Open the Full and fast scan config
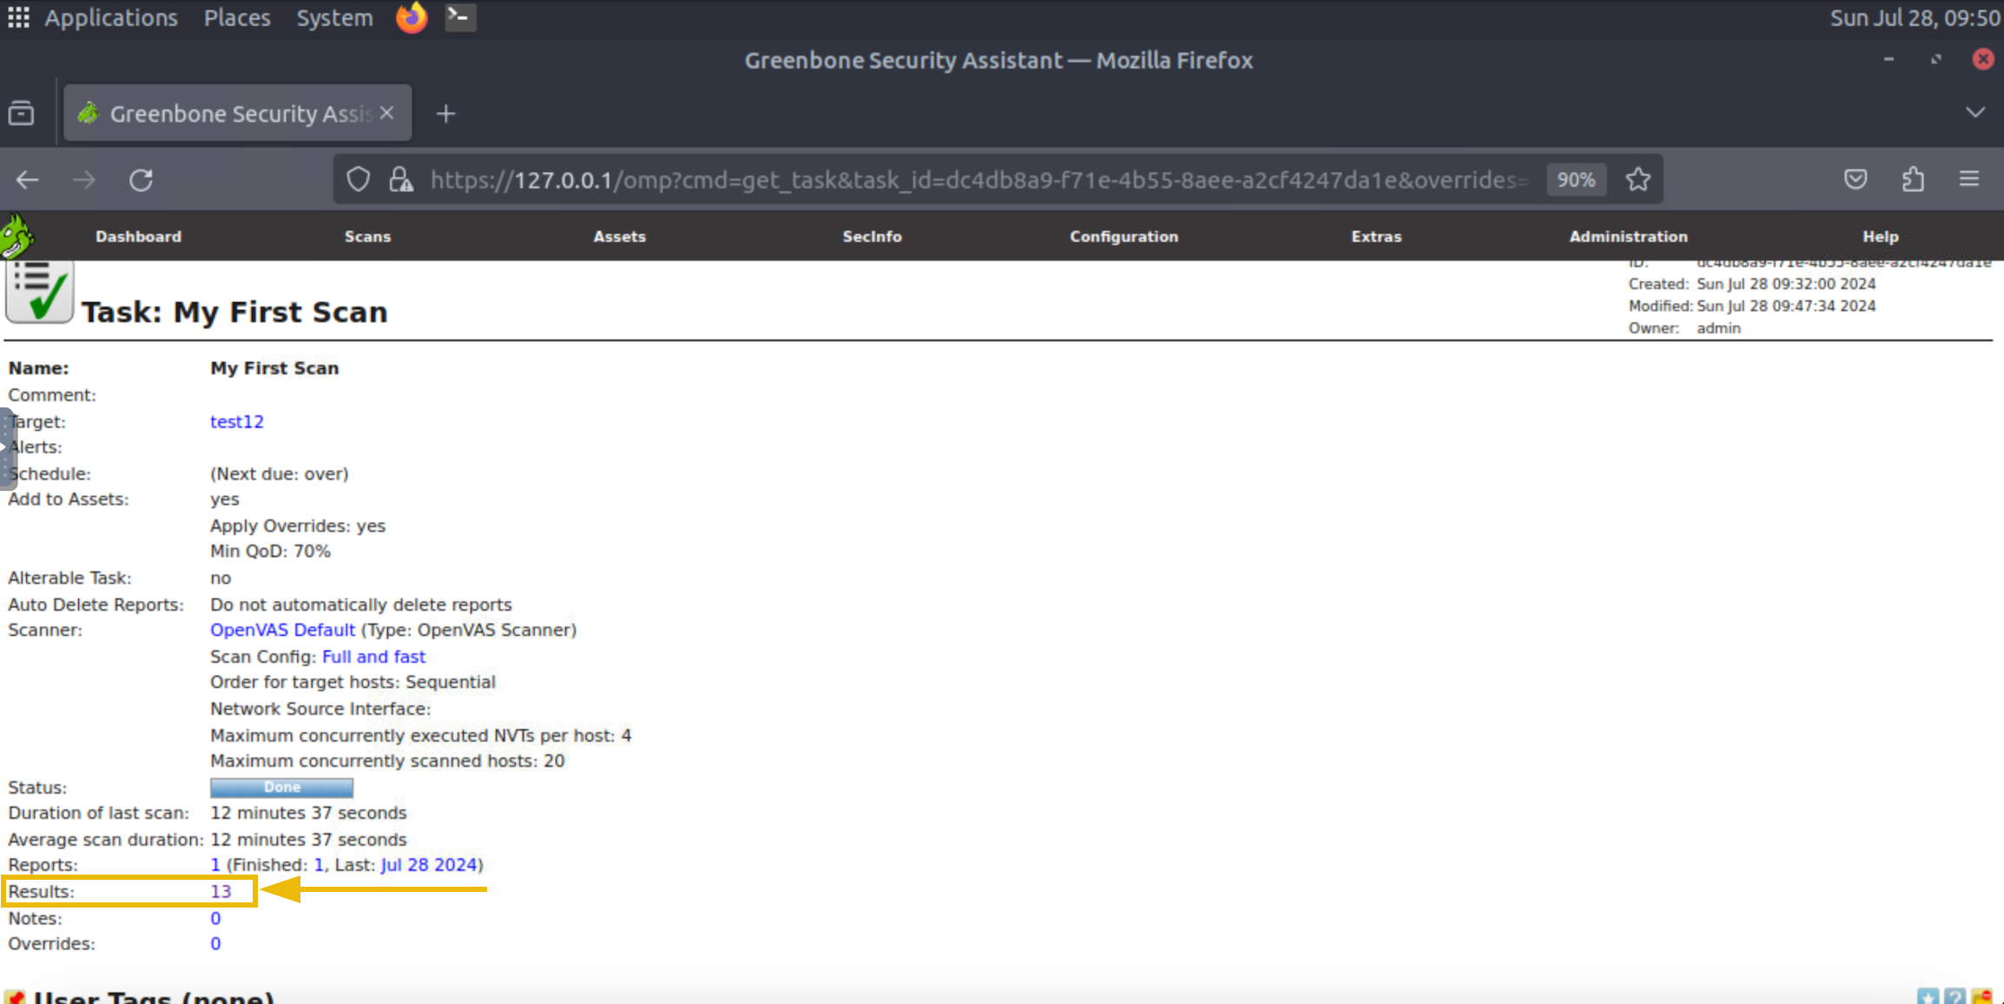Screen dimensions: 2004x1004 click(372, 656)
